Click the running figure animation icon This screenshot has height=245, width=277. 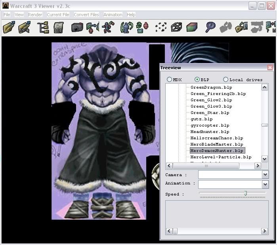(x=109, y=27)
